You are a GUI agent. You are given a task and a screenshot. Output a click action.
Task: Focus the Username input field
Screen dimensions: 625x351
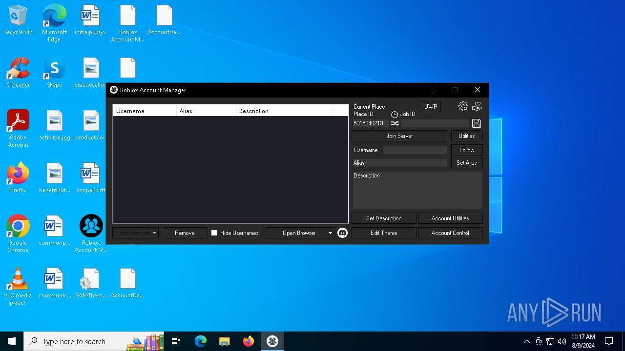click(x=415, y=150)
